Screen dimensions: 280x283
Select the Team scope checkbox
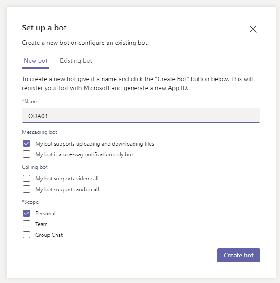pyautogui.click(x=26, y=224)
